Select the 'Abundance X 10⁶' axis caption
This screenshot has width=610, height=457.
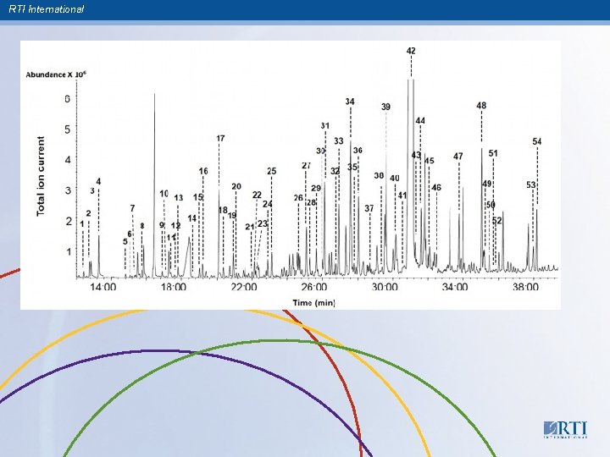56,74
